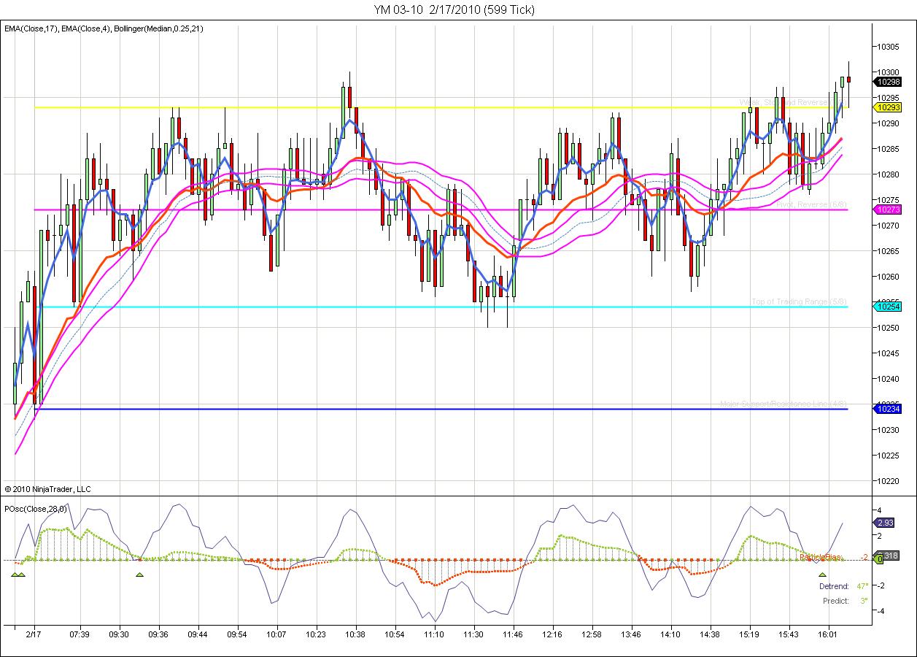Select the yellow 10293 price tag

coord(888,107)
